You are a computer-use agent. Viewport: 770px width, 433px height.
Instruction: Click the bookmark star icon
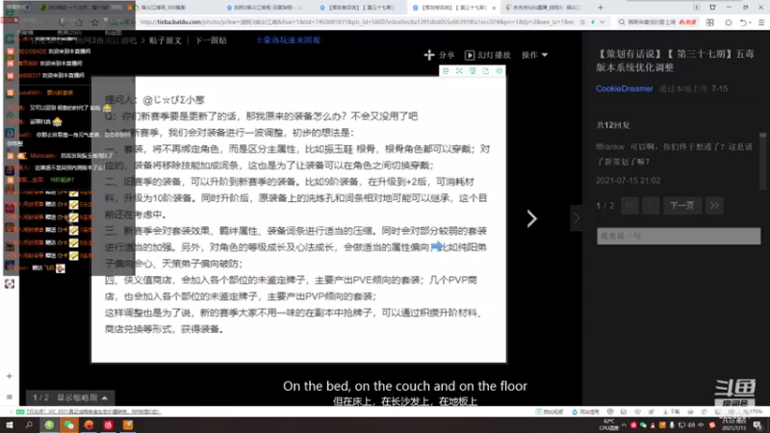coord(94,22)
